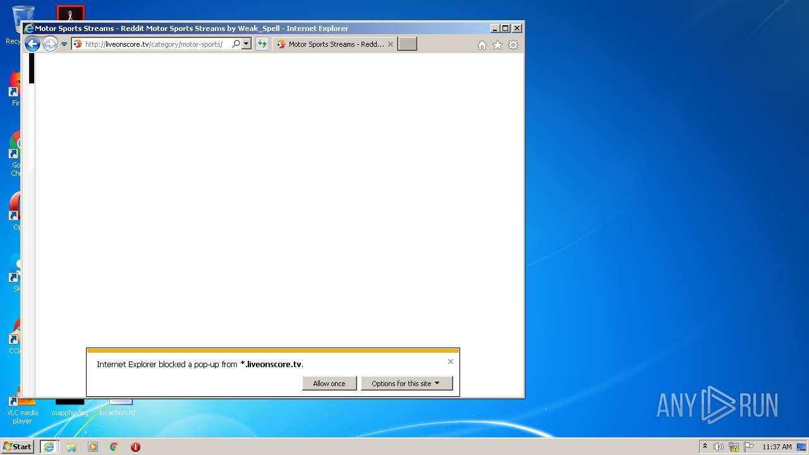The image size is (809, 455).
Task: Click Internet Explorer taskbar icon
Action: click(x=49, y=447)
